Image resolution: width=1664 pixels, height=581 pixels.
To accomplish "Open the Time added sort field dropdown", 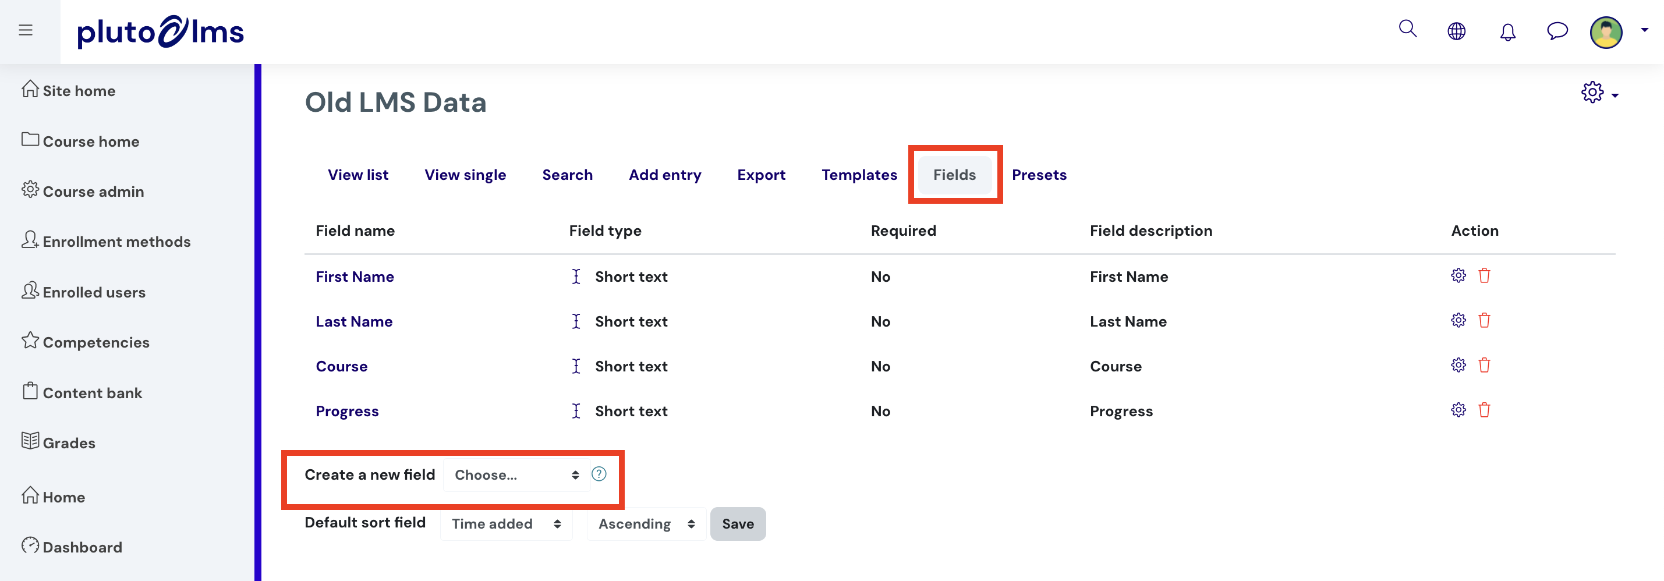I will point(506,523).
